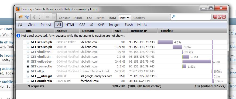
Task: Click the 4.87s timeline bar
Action: [165, 42]
